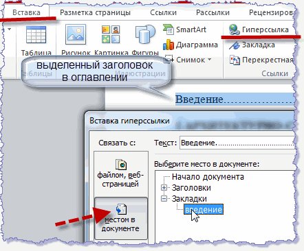This screenshot has width=304, height=251.
Task: Open the Снимок dropdown arrow
Action: [x=210, y=60]
